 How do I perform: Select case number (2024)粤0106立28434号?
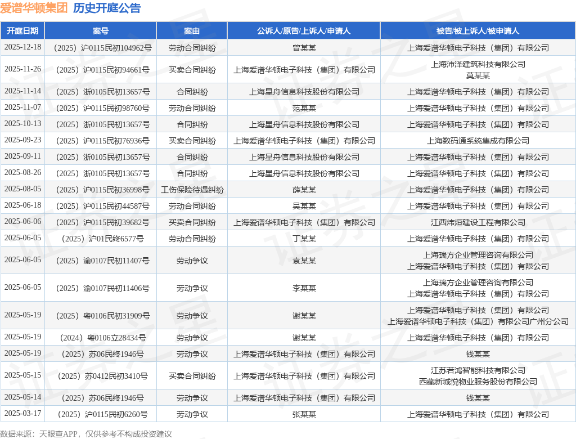[101, 338]
